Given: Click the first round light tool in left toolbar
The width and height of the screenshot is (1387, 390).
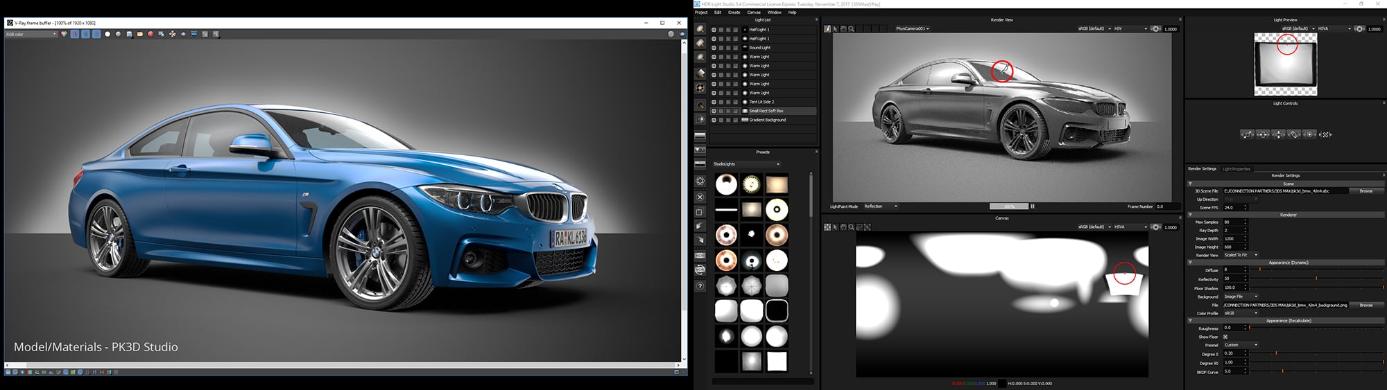Looking at the screenshot, I should pyautogui.click(x=700, y=29).
